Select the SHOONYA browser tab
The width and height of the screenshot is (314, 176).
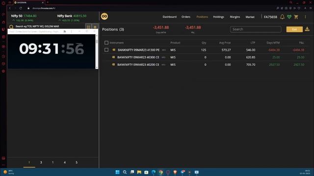tap(29, 2)
